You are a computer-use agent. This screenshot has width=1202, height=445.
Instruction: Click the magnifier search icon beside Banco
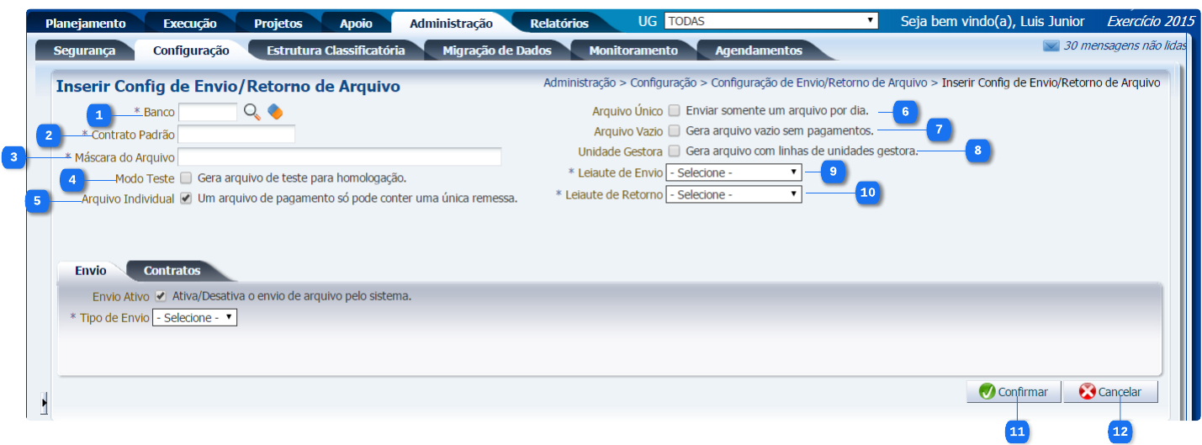coord(252,112)
